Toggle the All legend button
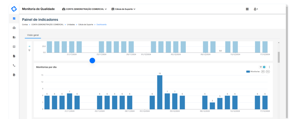 (x=263, y=72)
